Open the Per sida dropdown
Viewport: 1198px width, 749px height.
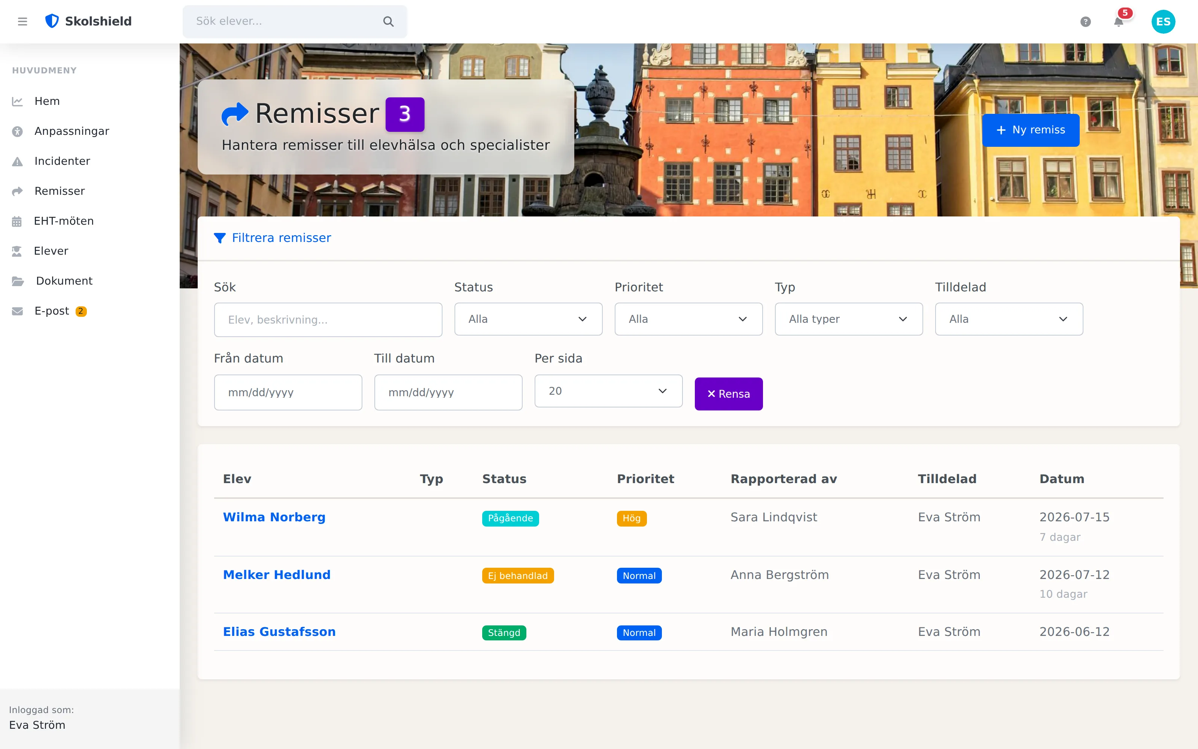608,391
